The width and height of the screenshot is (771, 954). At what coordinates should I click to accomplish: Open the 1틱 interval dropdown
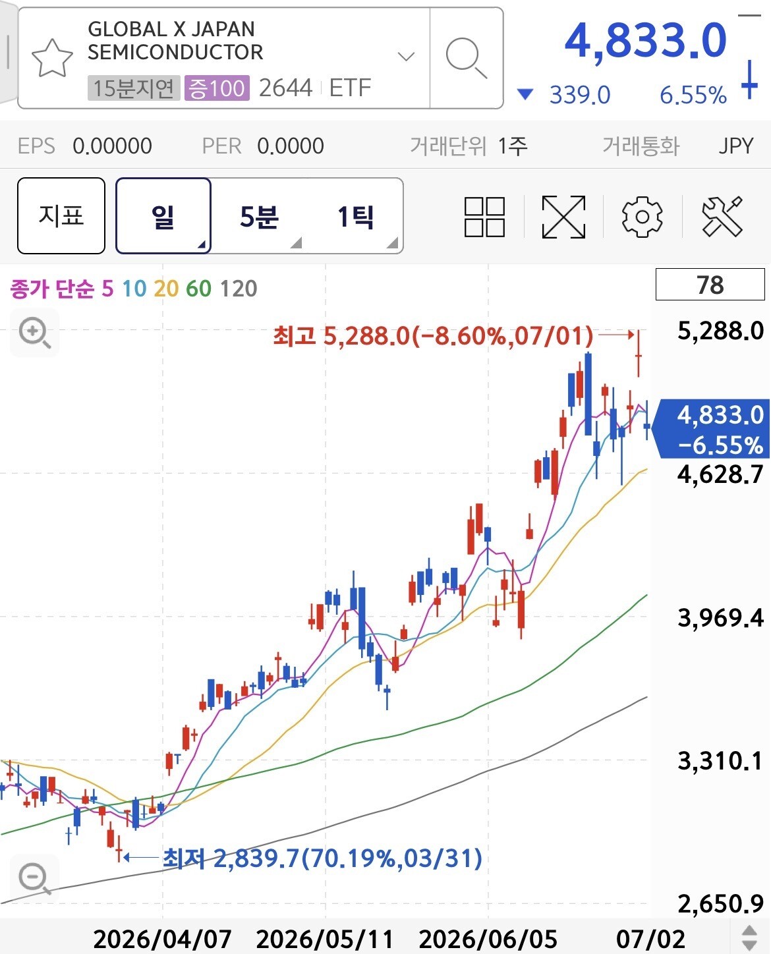click(x=355, y=216)
